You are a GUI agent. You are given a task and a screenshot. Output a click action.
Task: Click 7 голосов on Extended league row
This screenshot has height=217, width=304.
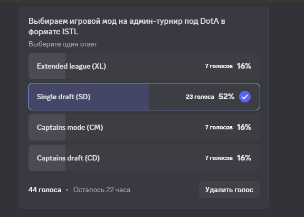point(219,66)
